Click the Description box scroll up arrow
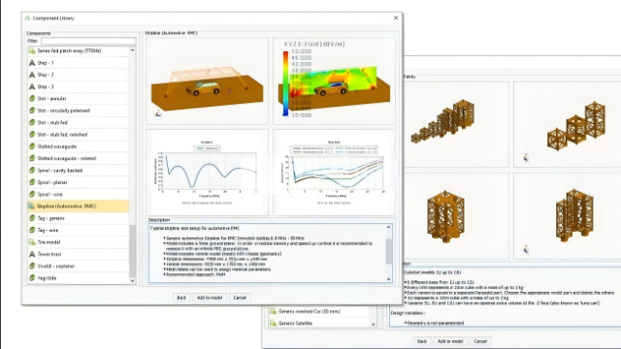 388,228
